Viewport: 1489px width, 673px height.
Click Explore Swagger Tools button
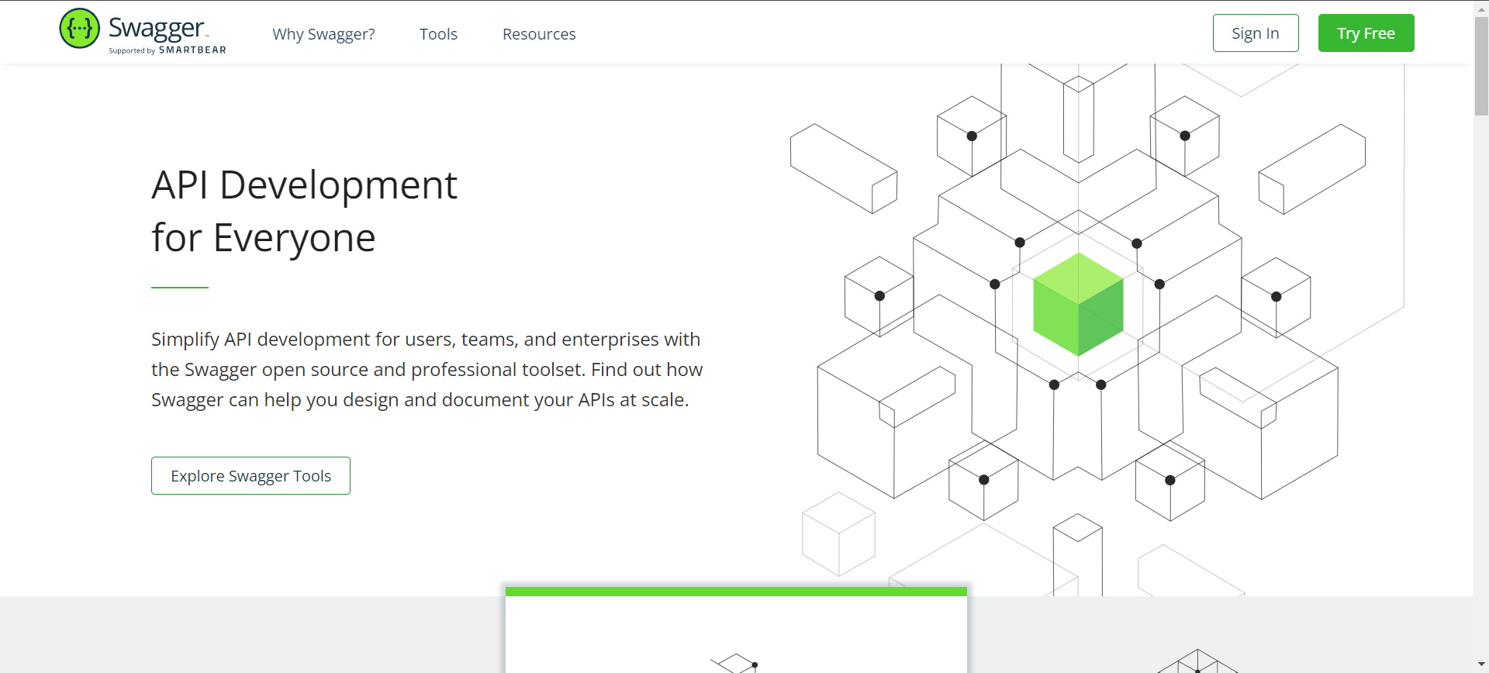click(x=250, y=476)
